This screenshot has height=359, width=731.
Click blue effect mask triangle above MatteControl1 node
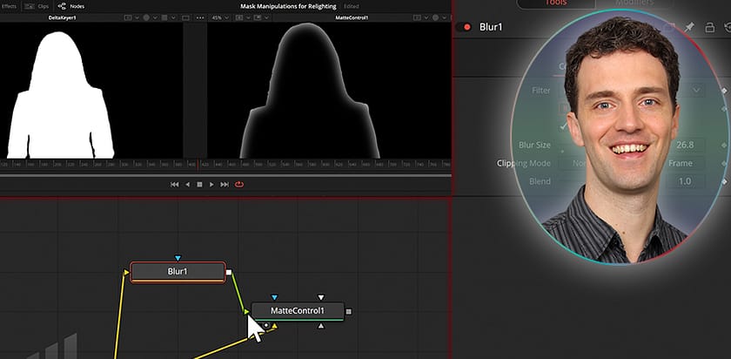pyautogui.click(x=274, y=297)
